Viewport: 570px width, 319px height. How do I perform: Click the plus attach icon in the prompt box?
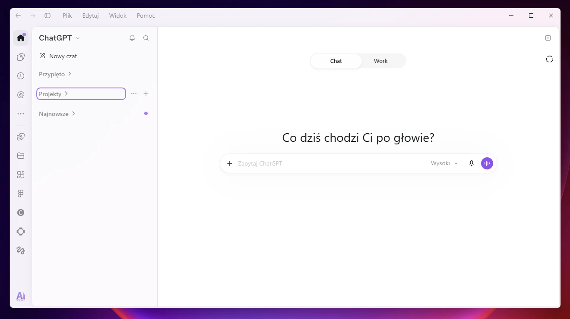coord(230,163)
